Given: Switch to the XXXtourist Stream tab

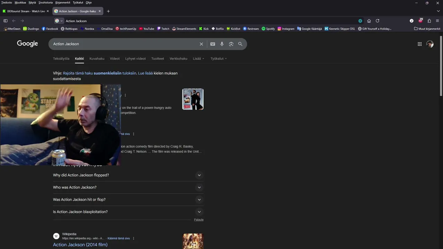Looking at the screenshot, I should click(x=26, y=11).
